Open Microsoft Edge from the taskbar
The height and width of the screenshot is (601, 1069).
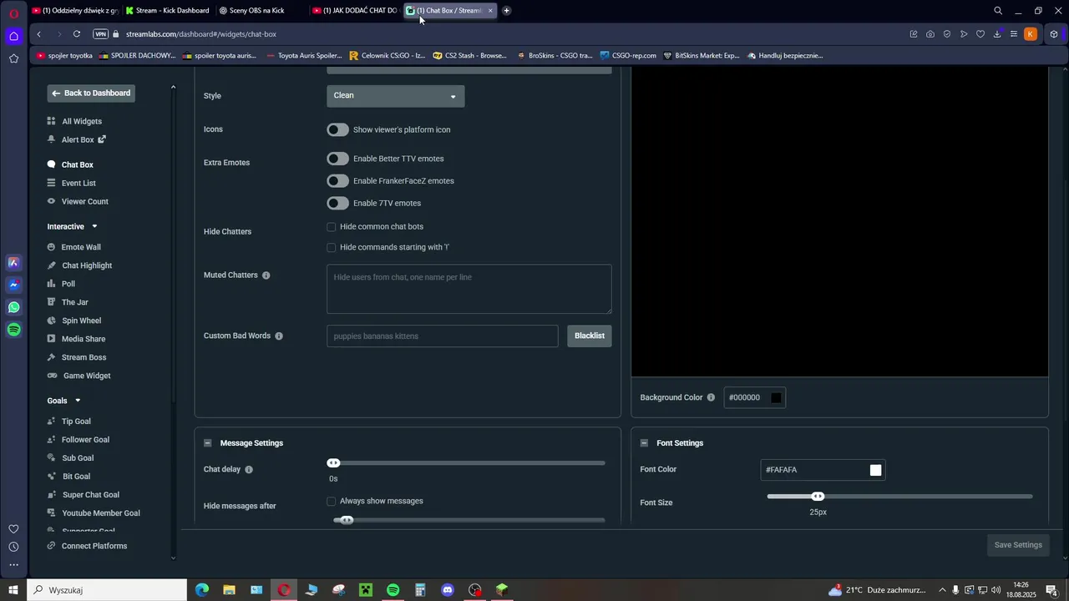click(202, 590)
